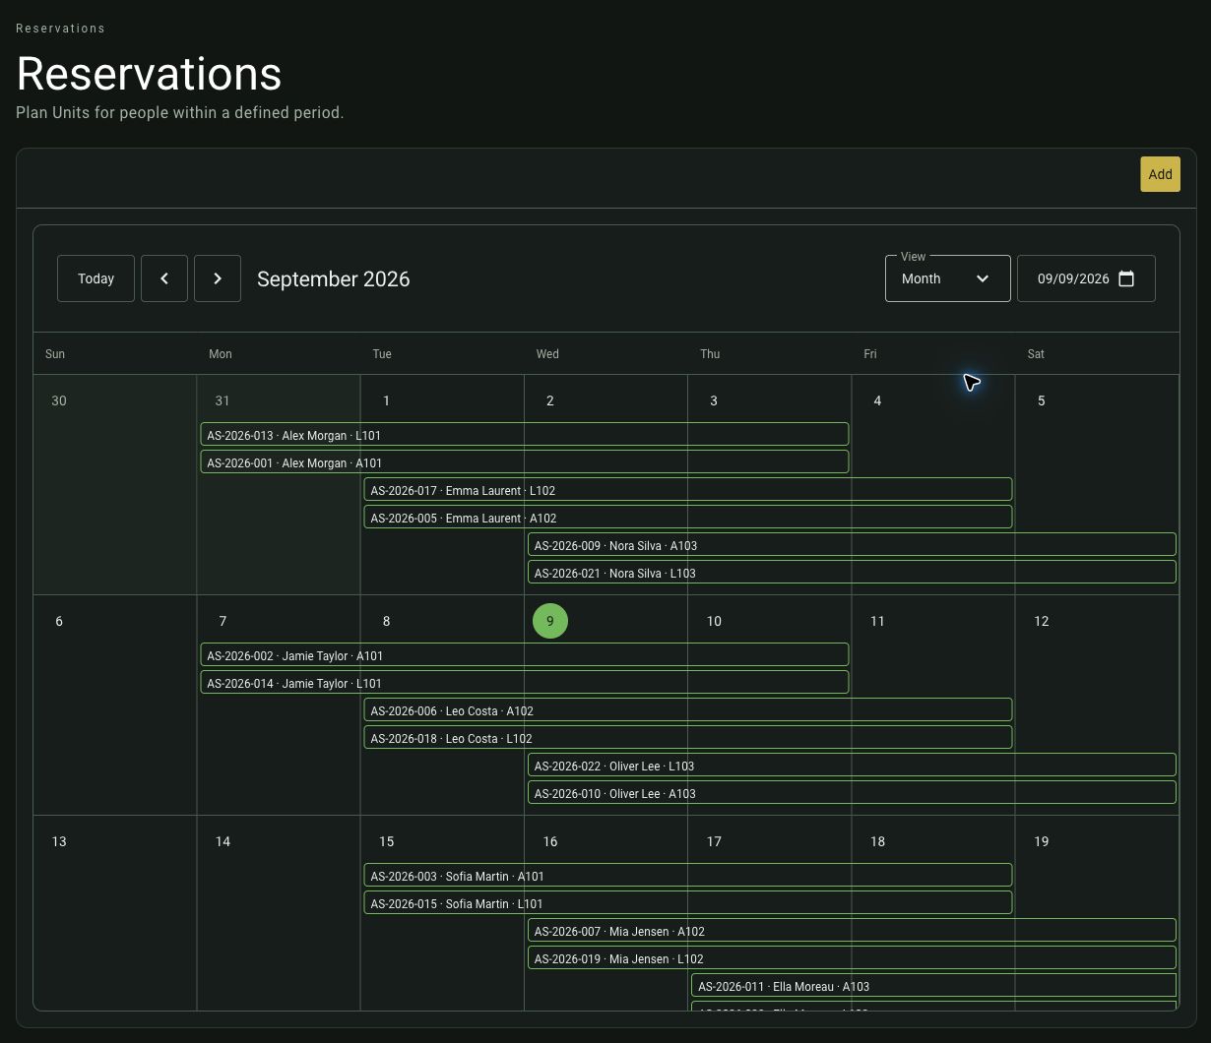1211x1043 pixels.
Task: Go to the previous month with left chevron
Action: tap(164, 278)
